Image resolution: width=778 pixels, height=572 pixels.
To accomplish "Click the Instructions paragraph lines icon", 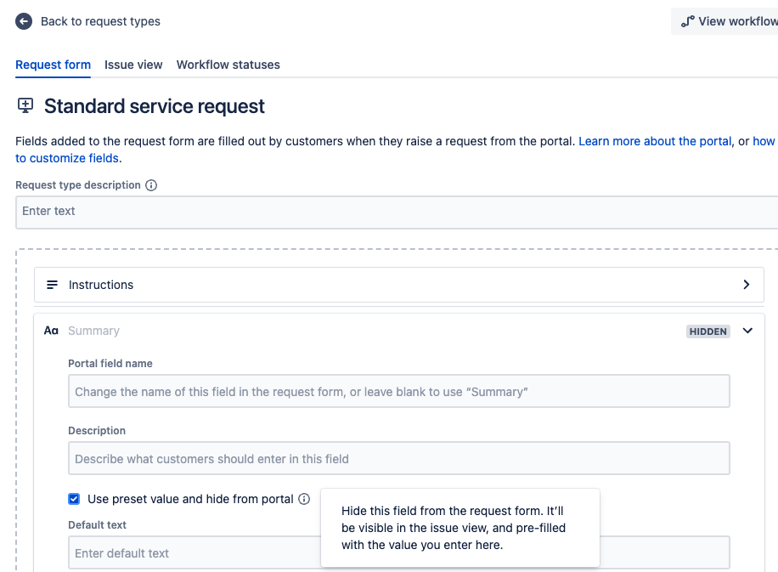I will pos(53,285).
